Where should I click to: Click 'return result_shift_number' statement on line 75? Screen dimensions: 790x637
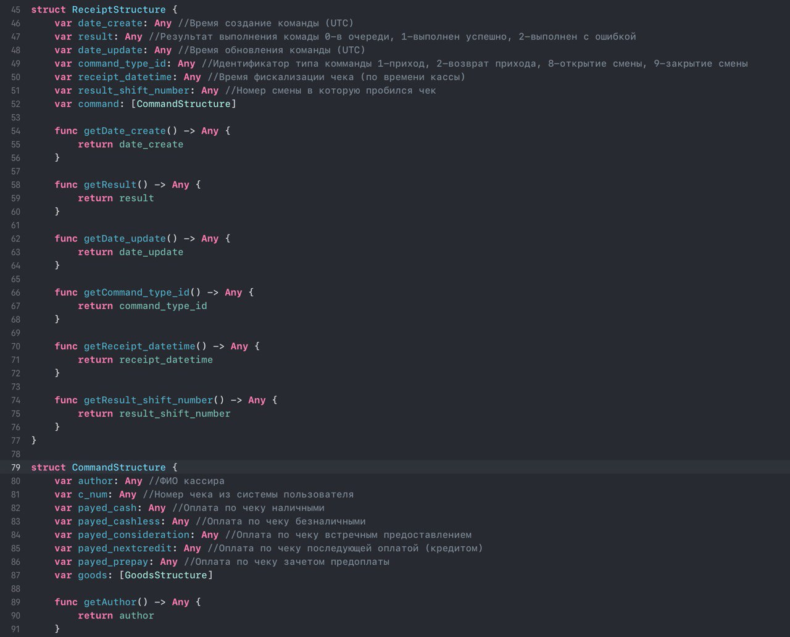(154, 414)
